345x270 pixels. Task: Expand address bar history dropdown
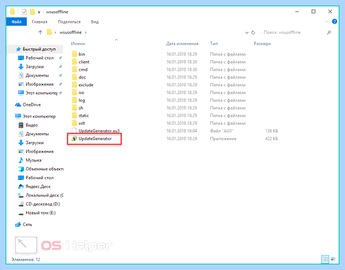click(x=247, y=33)
